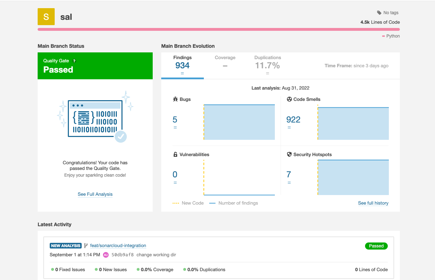Viewport: 435px width, 280px height.
Task: Click the Python legend swatch
Action: [x=384, y=36]
